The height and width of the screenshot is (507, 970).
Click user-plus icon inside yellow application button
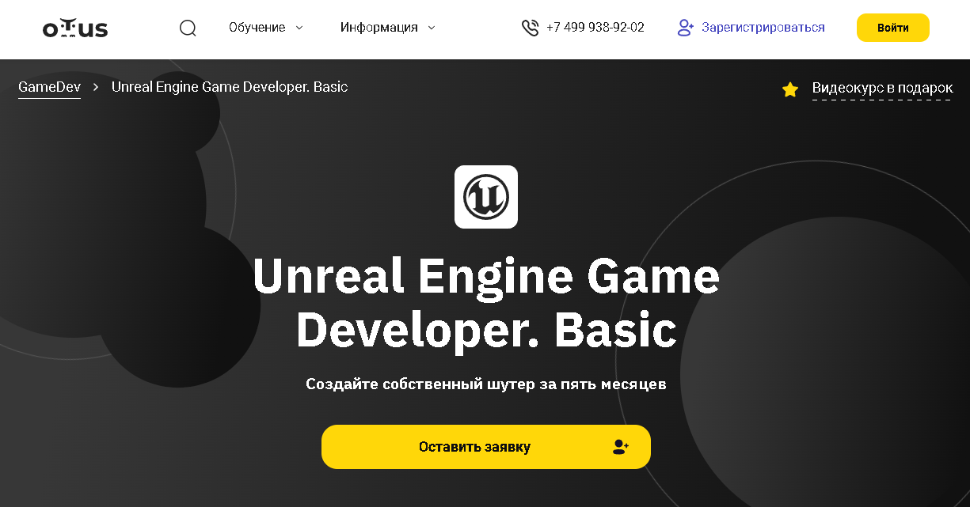coord(621,447)
